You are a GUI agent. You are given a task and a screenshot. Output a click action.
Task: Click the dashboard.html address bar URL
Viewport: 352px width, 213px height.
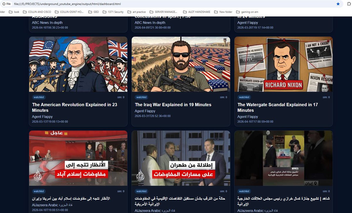[67, 4]
